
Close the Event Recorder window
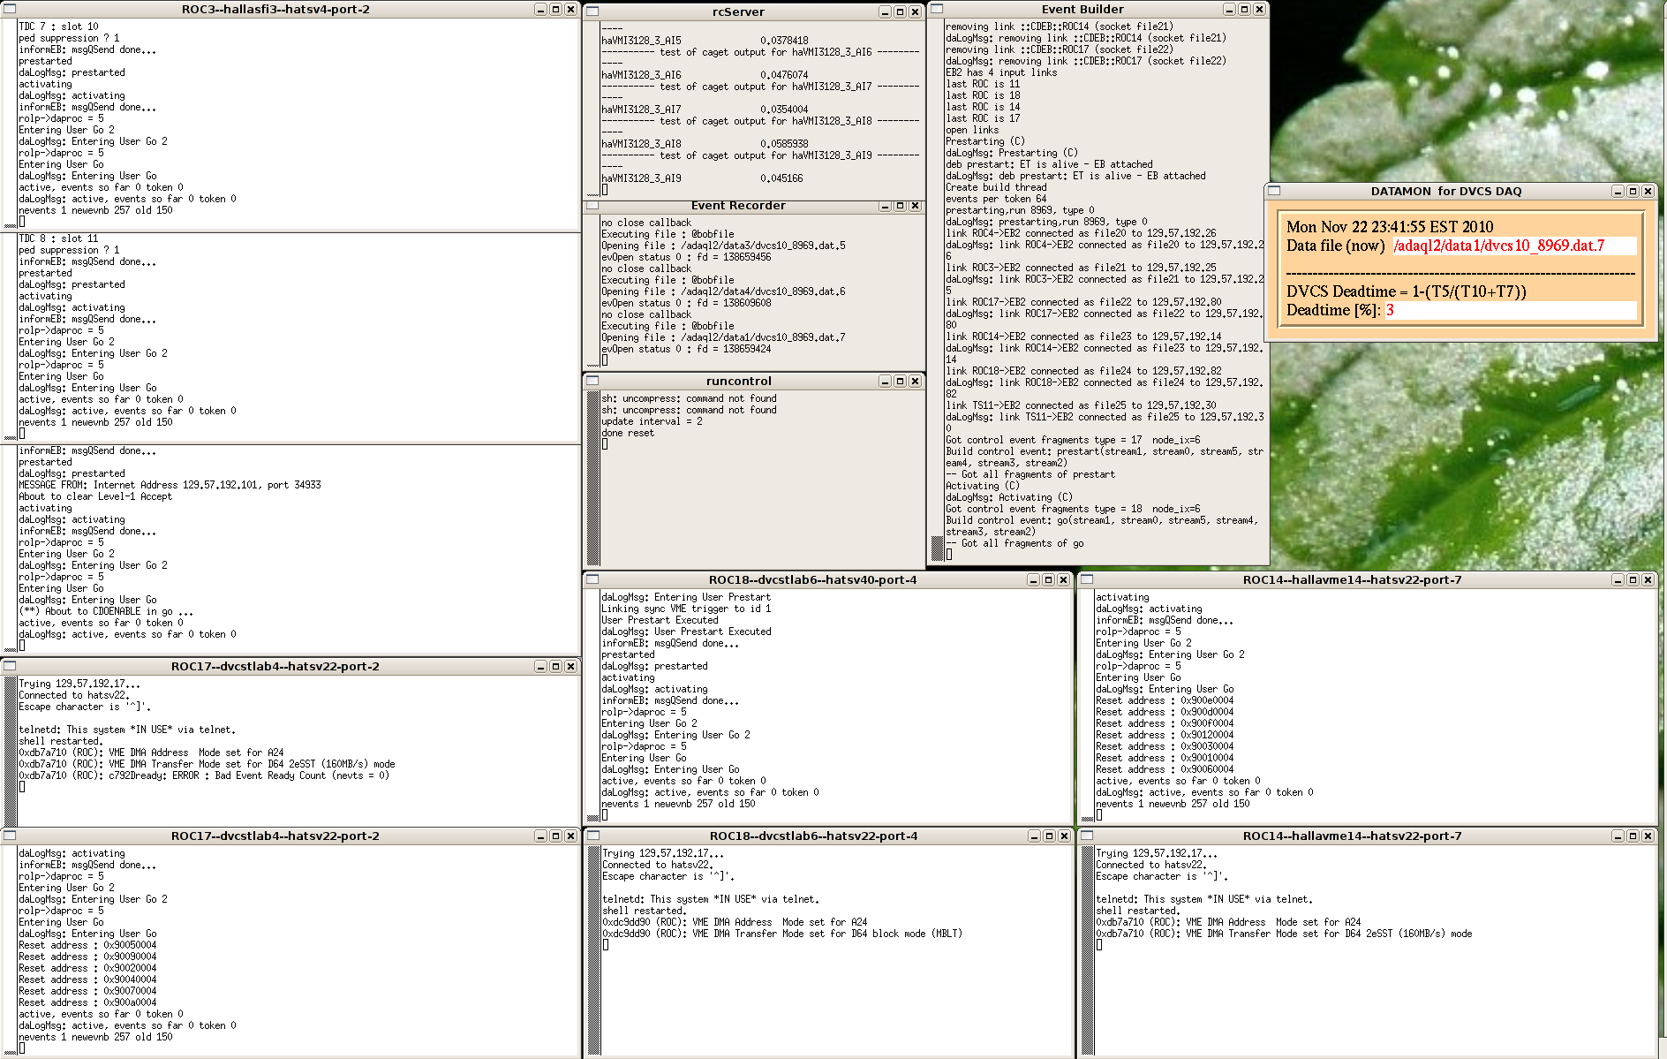915,206
